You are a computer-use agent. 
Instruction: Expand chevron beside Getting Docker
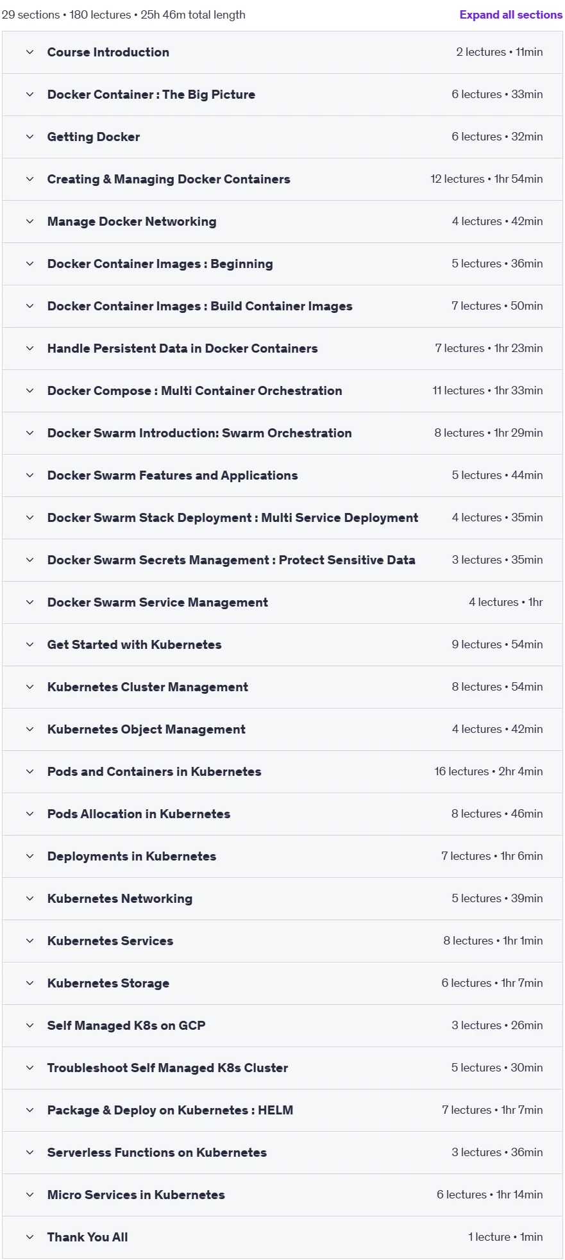pos(30,137)
